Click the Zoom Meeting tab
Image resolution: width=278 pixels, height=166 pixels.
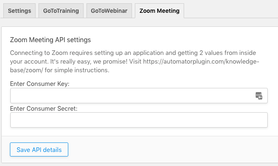click(159, 11)
